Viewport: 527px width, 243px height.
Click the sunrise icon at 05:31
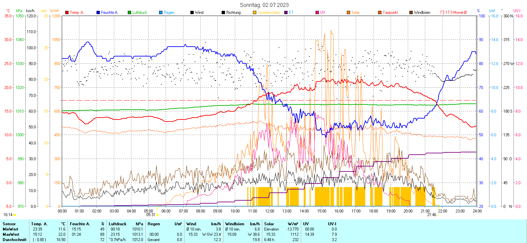pyautogui.click(x=157, y=215)
